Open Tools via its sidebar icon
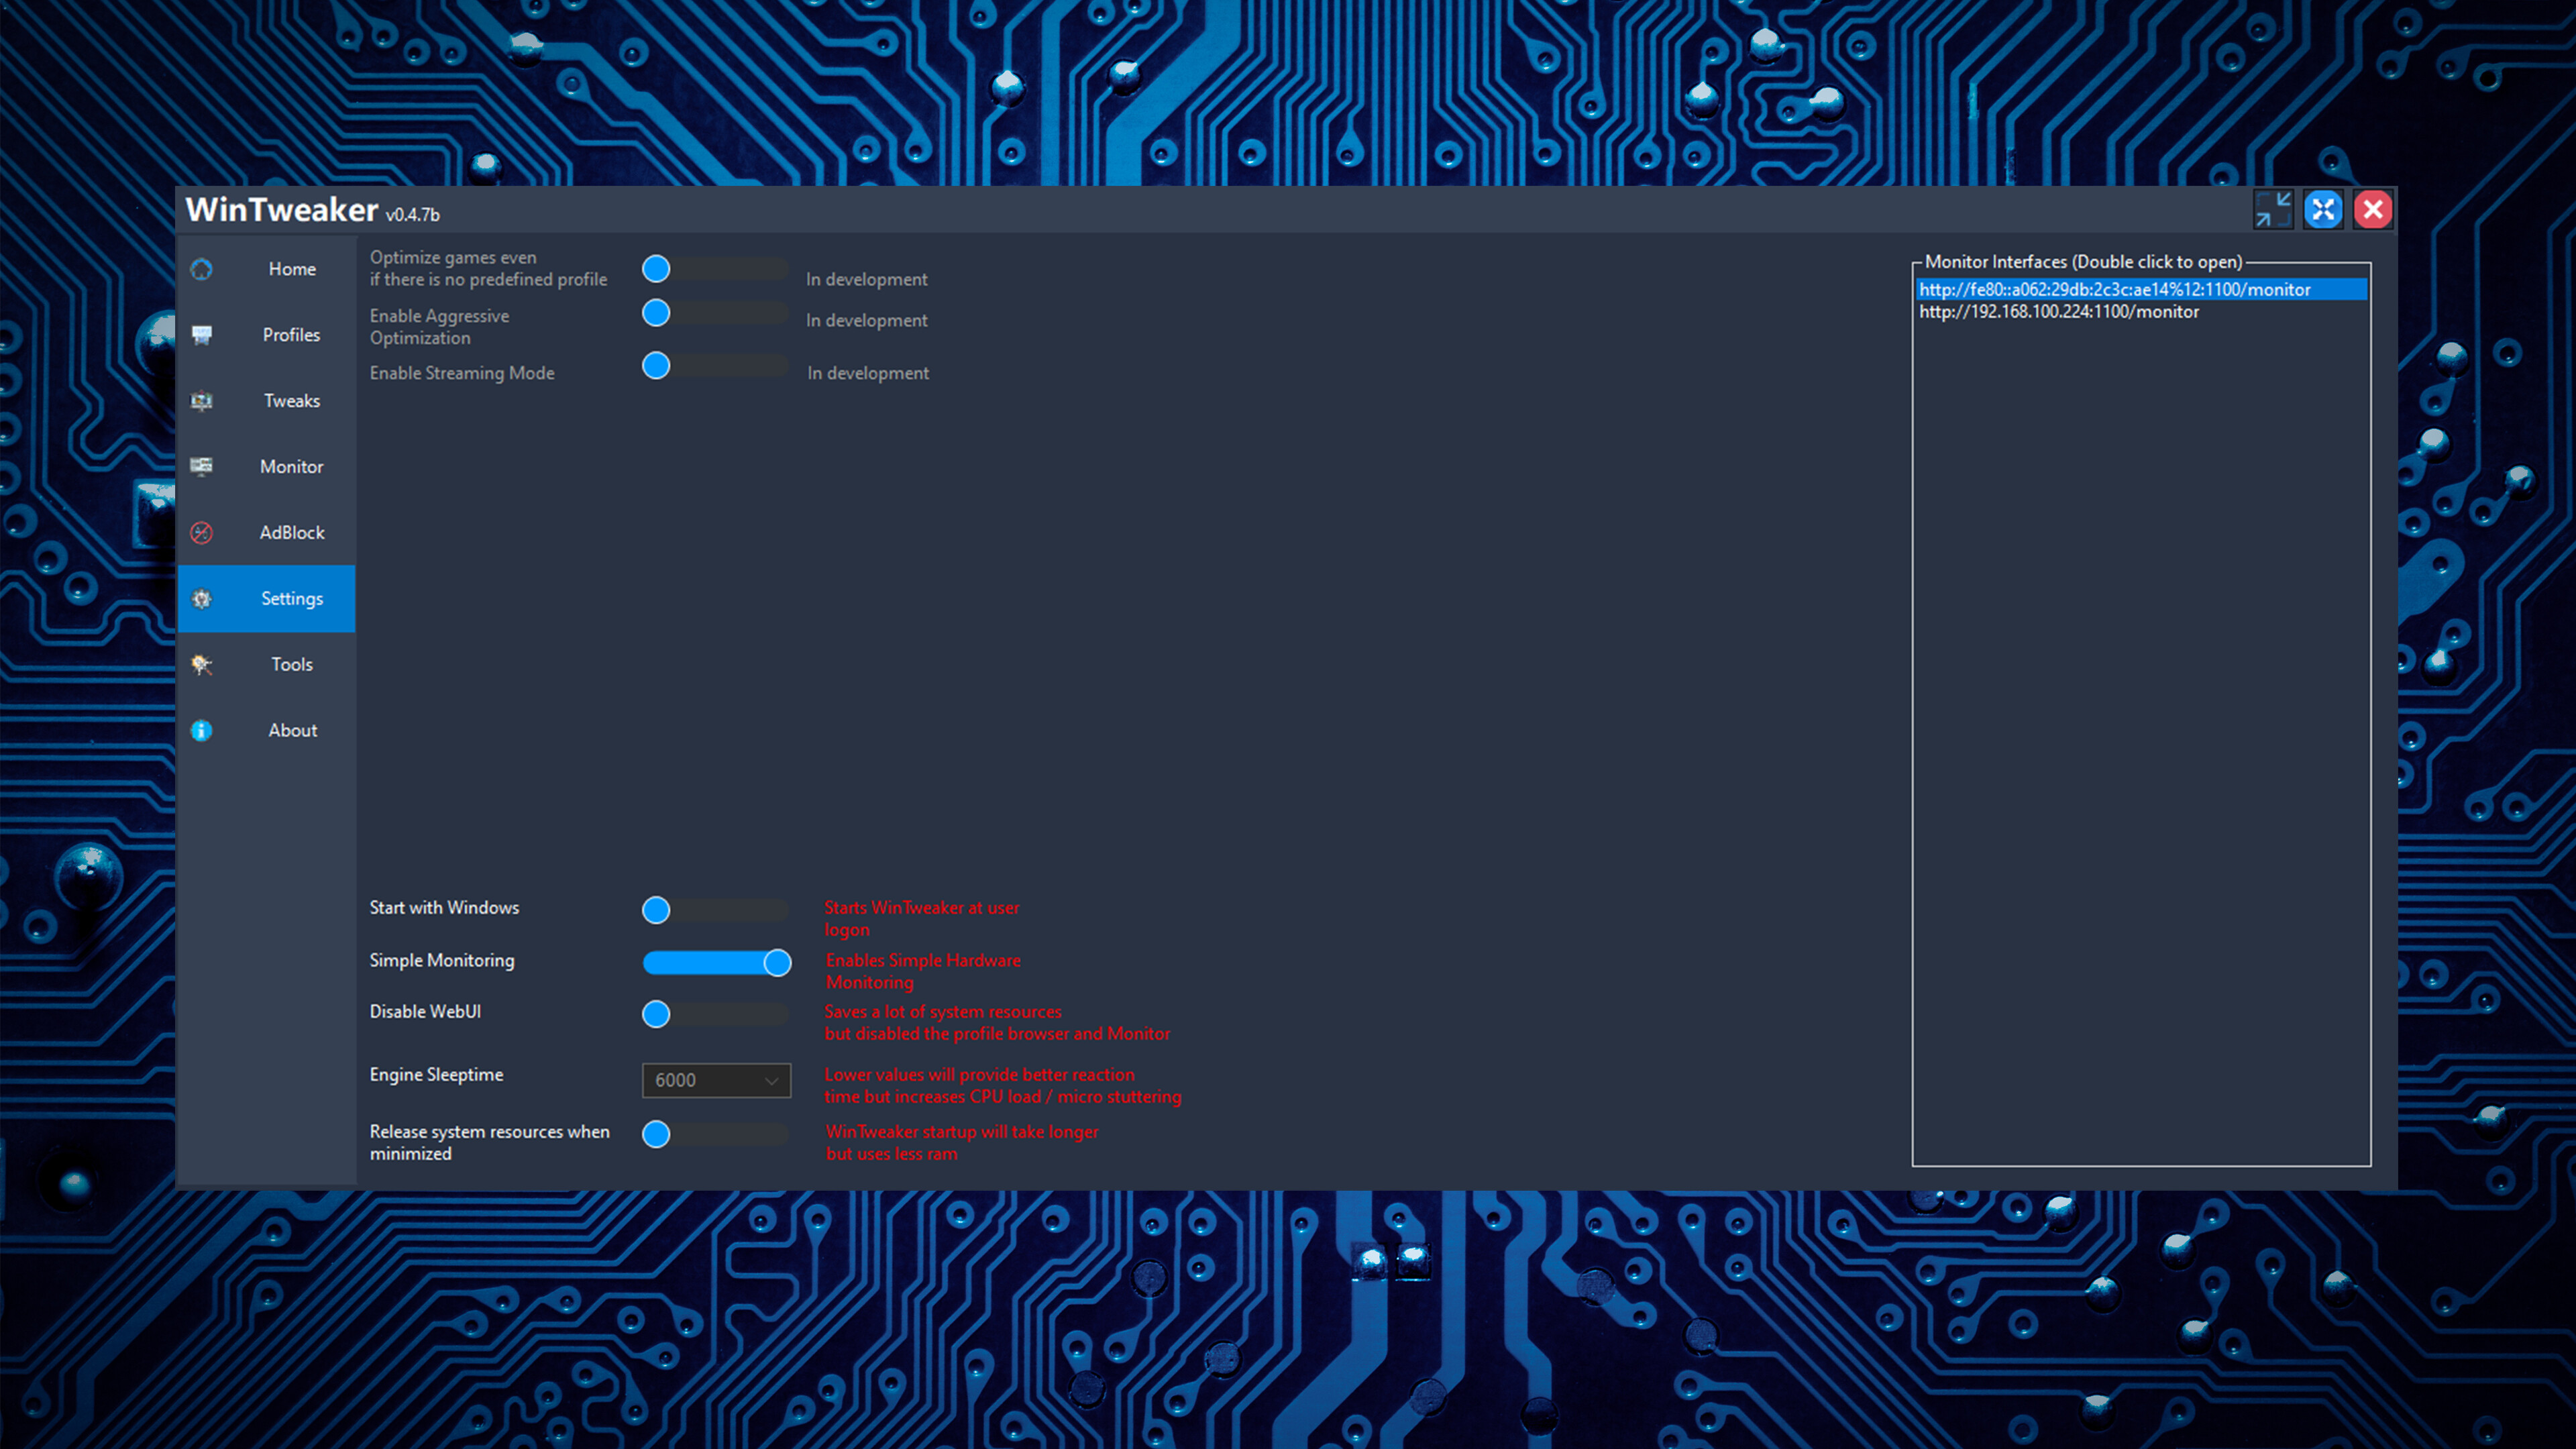2576x1449 pixels. coord(201,664)
